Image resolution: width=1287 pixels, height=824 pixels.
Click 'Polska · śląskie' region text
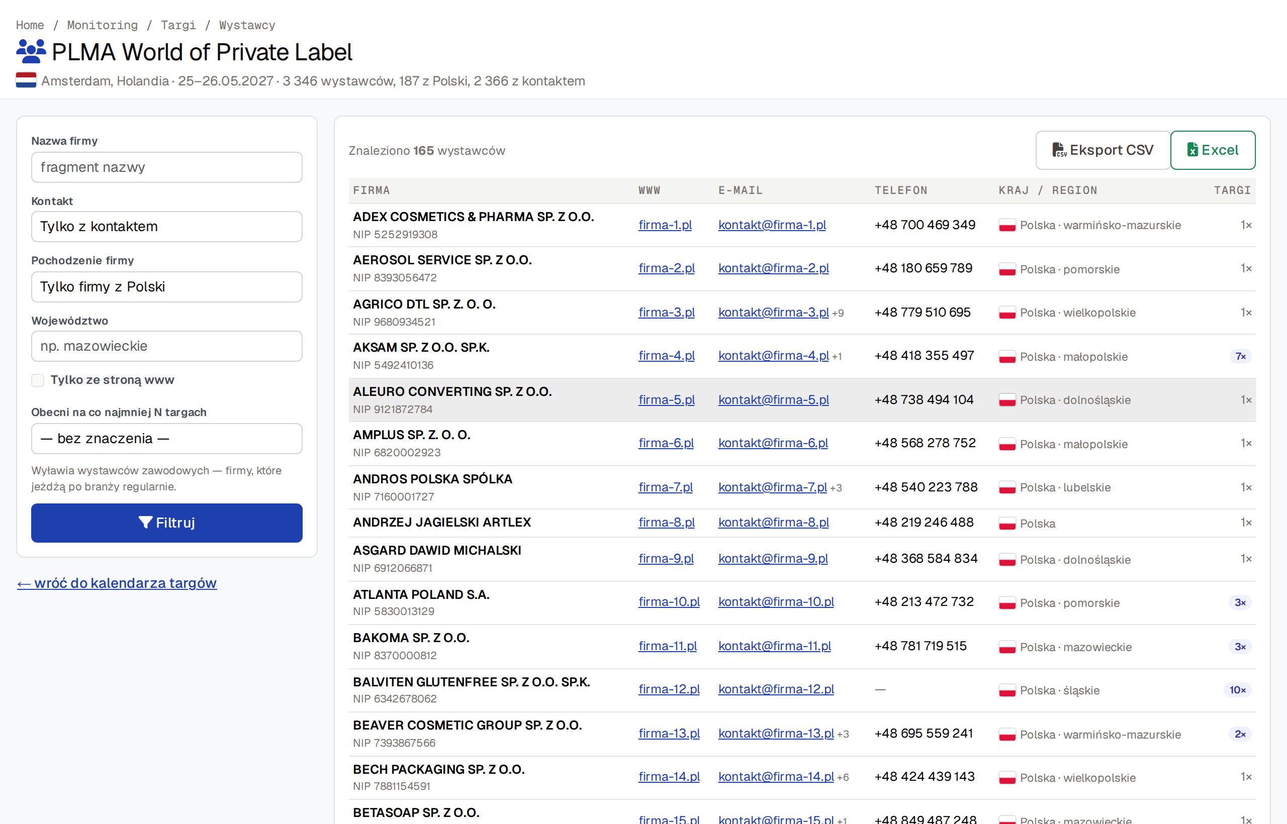(1060, 690)
